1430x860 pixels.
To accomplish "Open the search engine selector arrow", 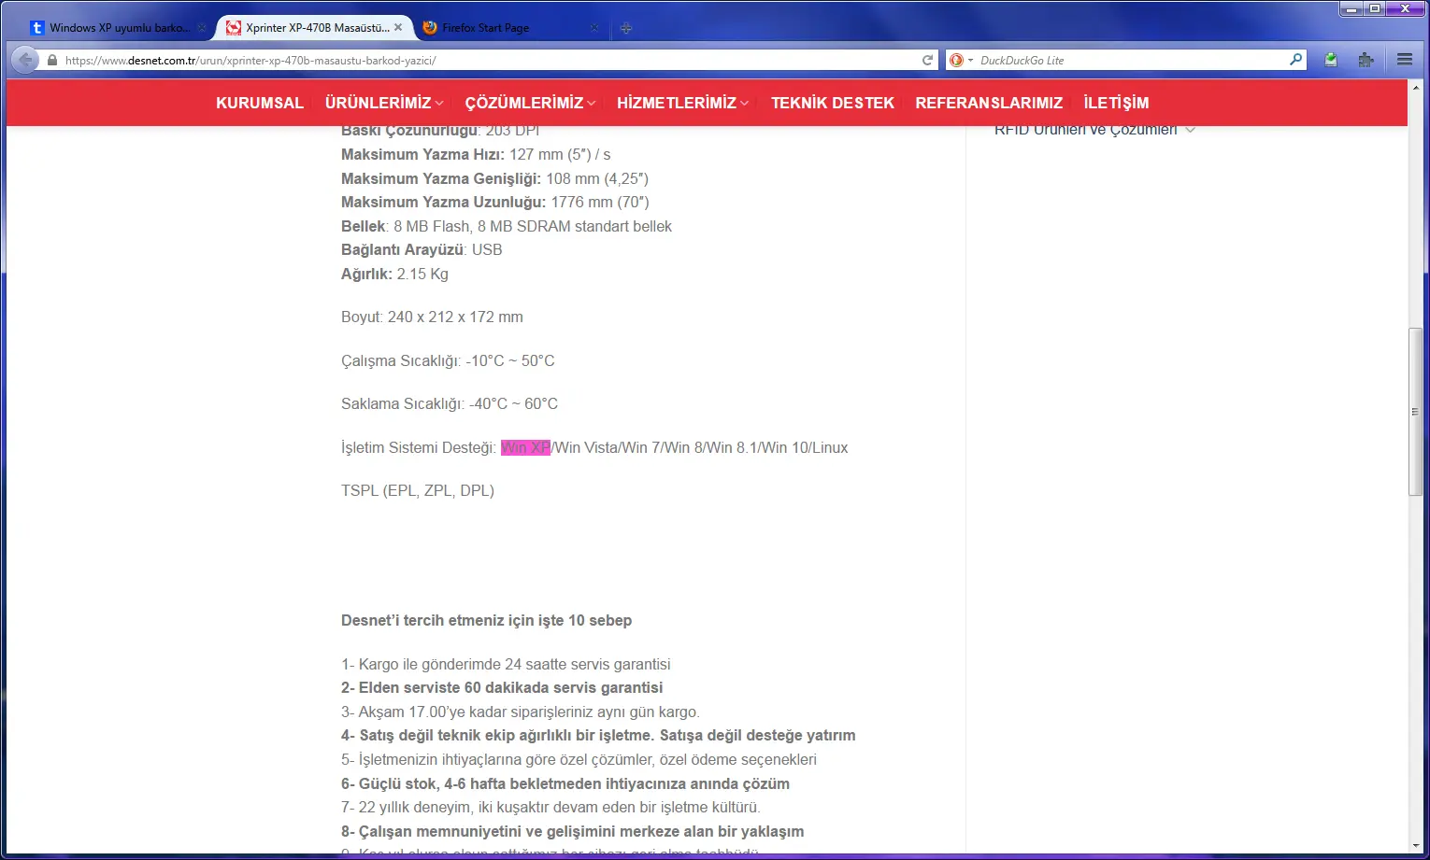I will [970, 60].
